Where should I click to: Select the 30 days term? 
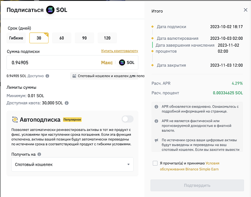click(39, 38)
